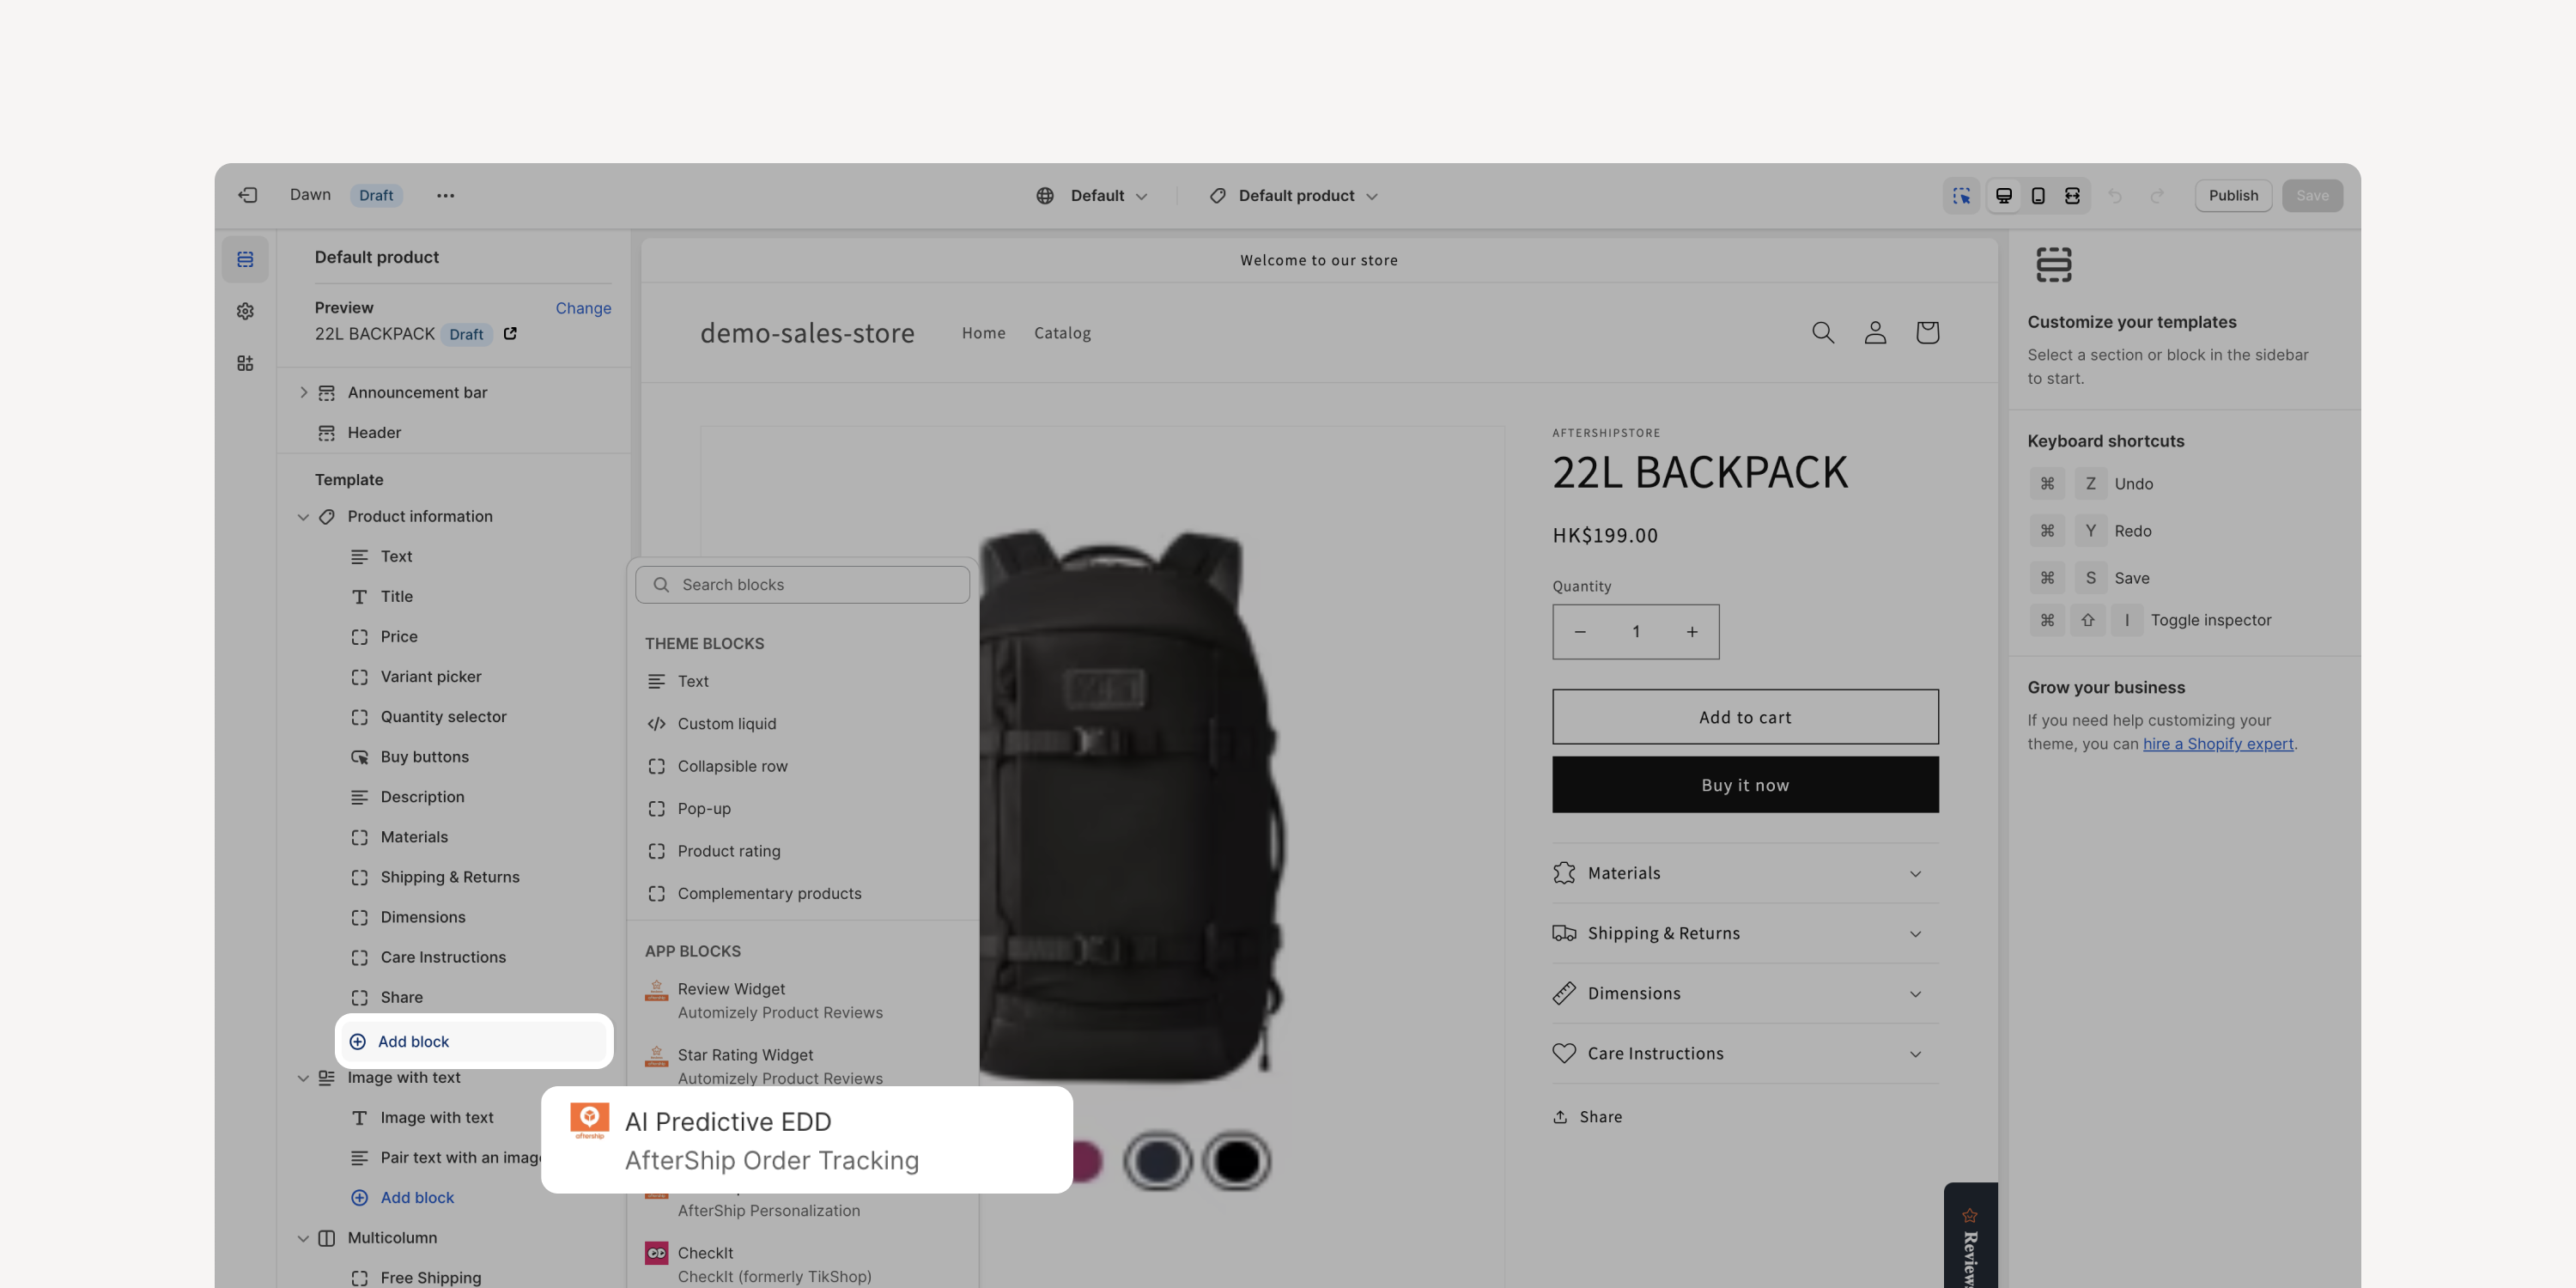Click the Add to cart button
The image size is (2576, 1288).
(x=1745, y=716)
